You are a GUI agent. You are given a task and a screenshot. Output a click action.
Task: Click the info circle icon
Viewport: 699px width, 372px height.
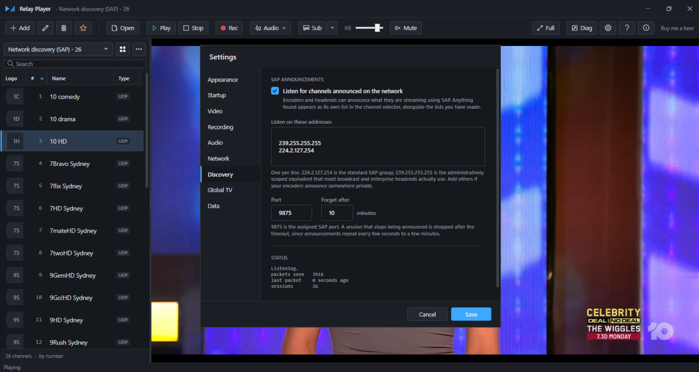(x=646, y=28)
